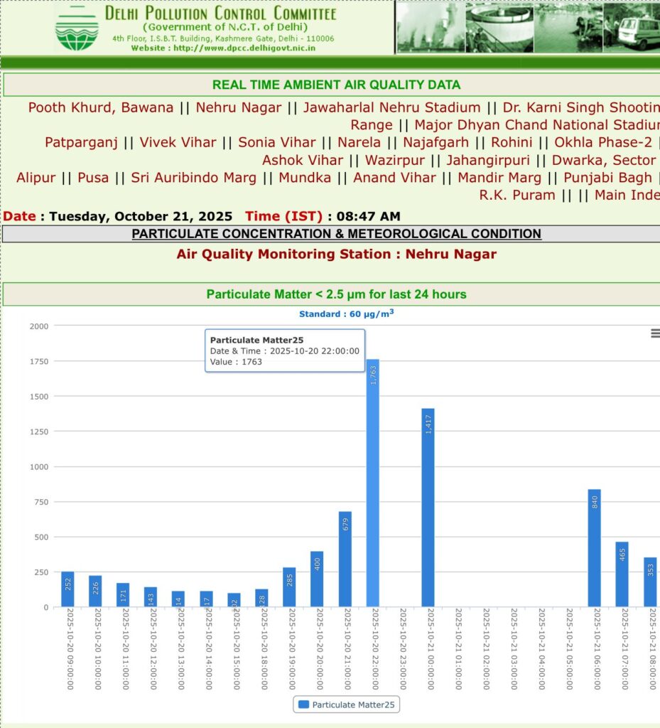Select the Vivek Vihar station
The width and height of the screenshot is (660, 728).
click(x=178, y=143)
